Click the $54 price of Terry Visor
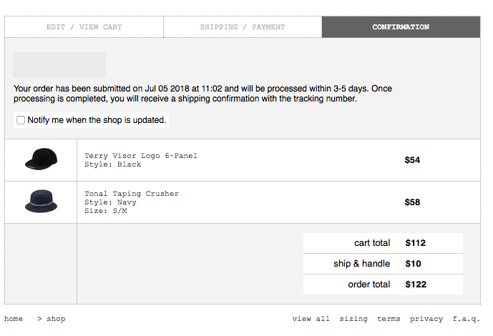This screenshot has width=493, height=336. click(412, 160)
